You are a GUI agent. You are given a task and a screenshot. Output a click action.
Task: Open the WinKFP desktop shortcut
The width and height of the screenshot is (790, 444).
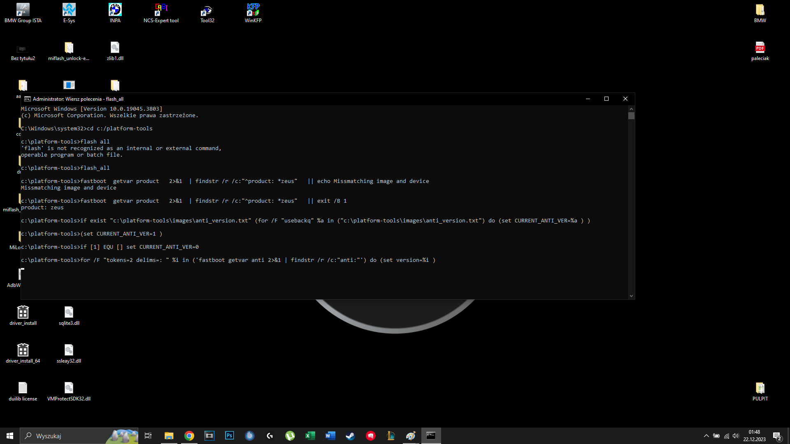(x=253, y=12)
